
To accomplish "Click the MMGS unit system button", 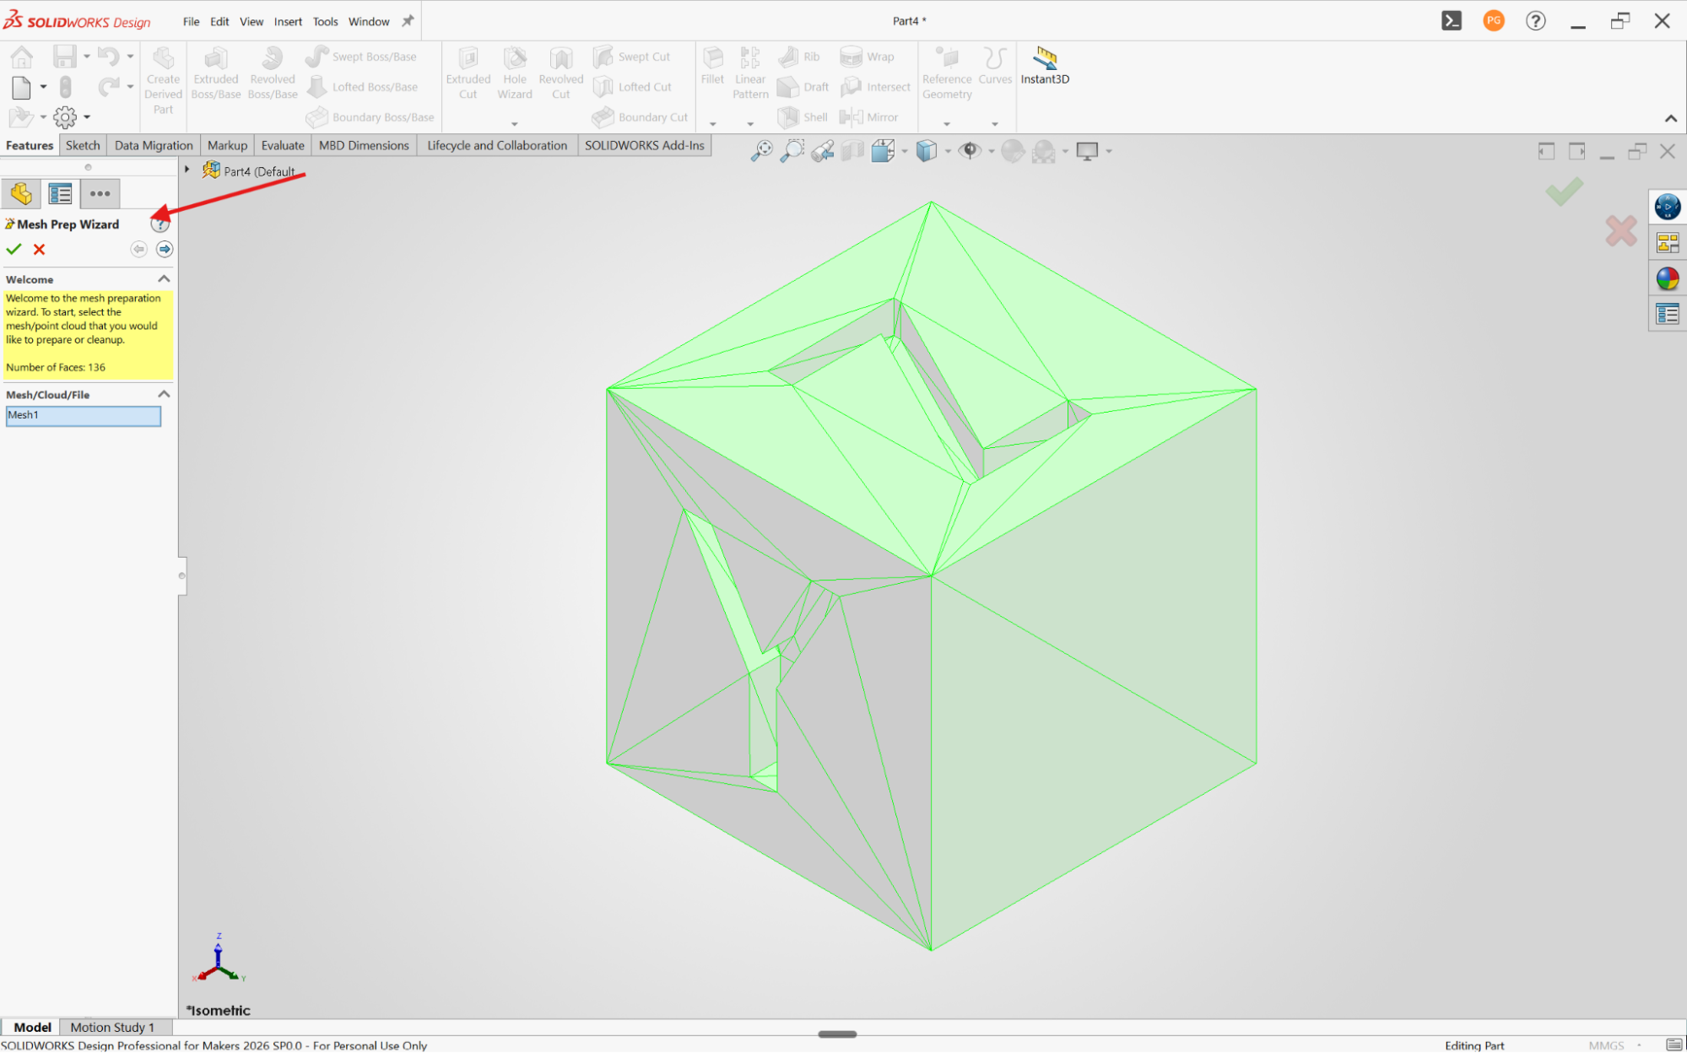I will (x=1606, y=1045).
